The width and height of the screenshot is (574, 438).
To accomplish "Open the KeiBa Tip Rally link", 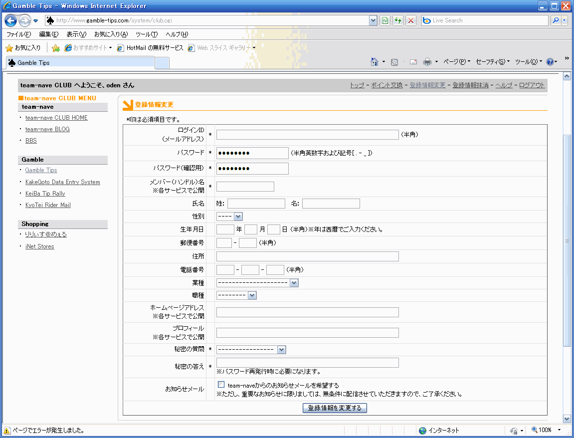I will tap(45, 194).
